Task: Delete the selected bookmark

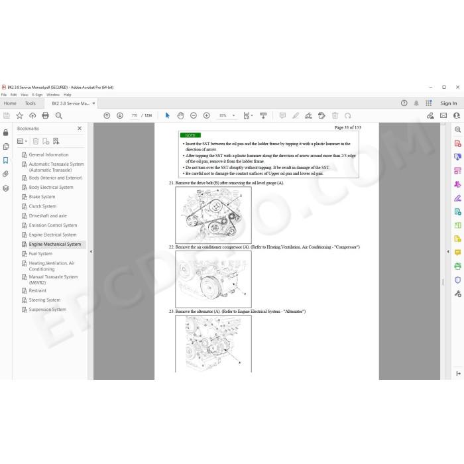Action: click(36, 141)
